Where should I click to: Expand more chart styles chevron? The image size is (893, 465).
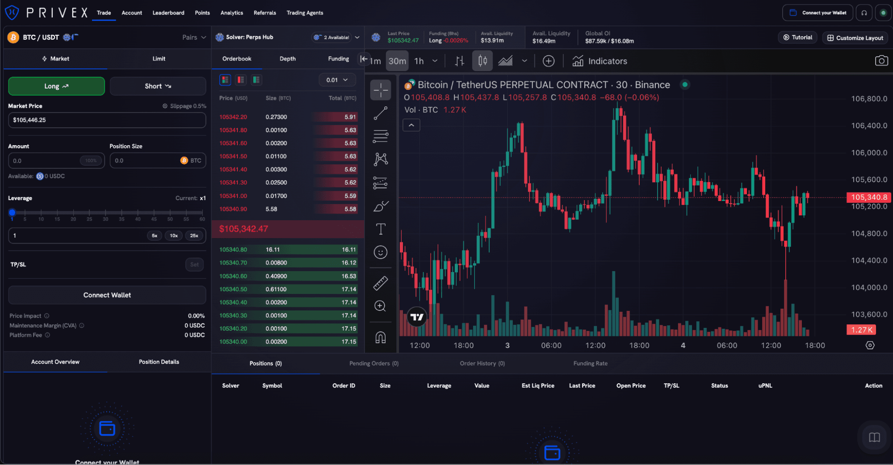point(524,61)
